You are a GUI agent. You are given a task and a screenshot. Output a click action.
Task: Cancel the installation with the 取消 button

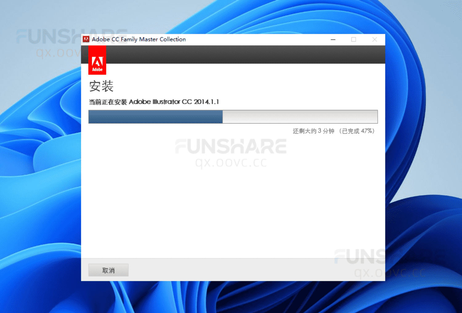108,270
